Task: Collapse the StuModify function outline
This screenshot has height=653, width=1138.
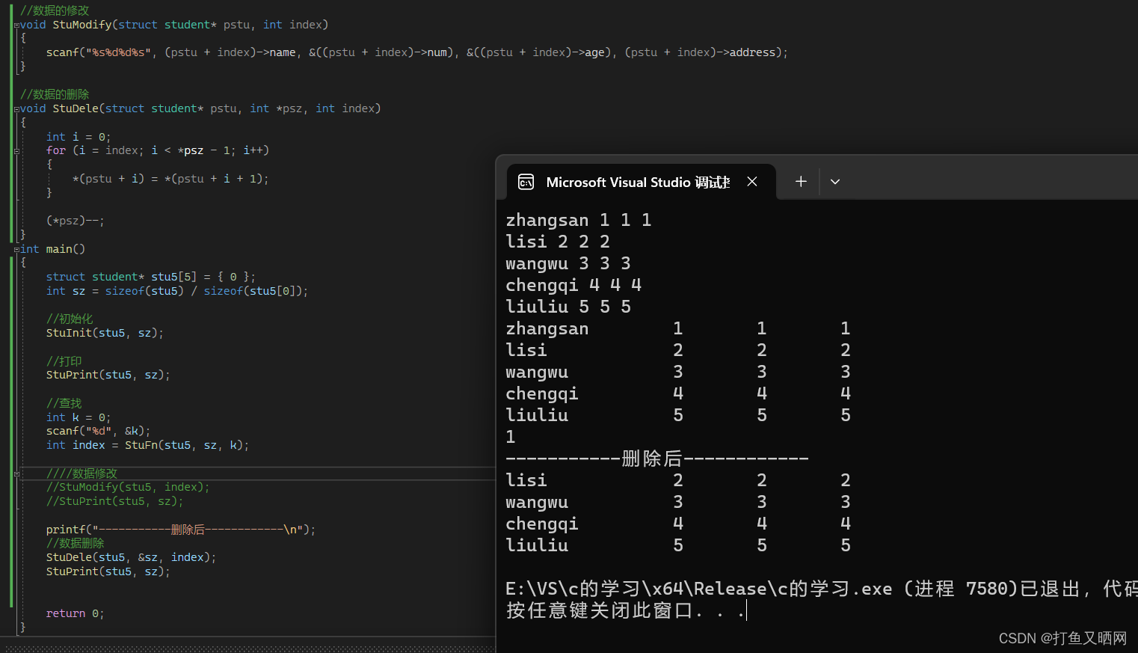Action: 16,25
